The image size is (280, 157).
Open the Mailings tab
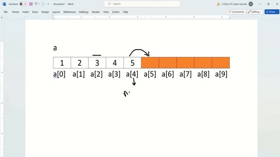click(x=84, y=12)
